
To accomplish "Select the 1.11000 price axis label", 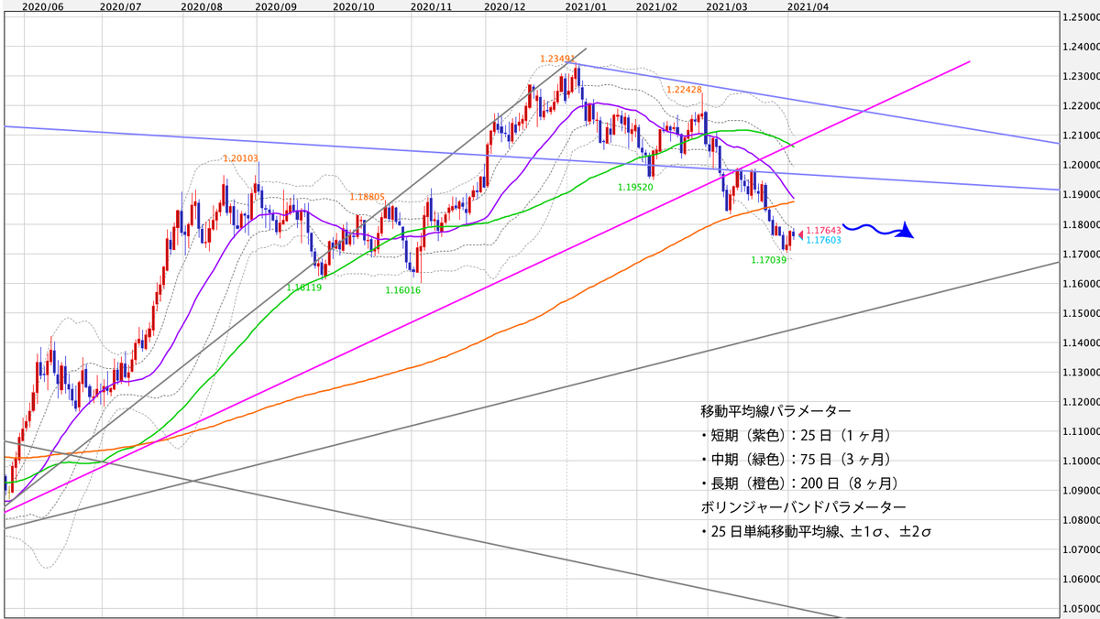I will (x=1080, y=431).
